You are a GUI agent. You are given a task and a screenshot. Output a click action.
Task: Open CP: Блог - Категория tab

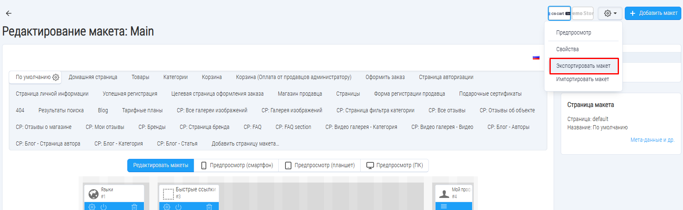pyautogui.click(x=119, y=143)
